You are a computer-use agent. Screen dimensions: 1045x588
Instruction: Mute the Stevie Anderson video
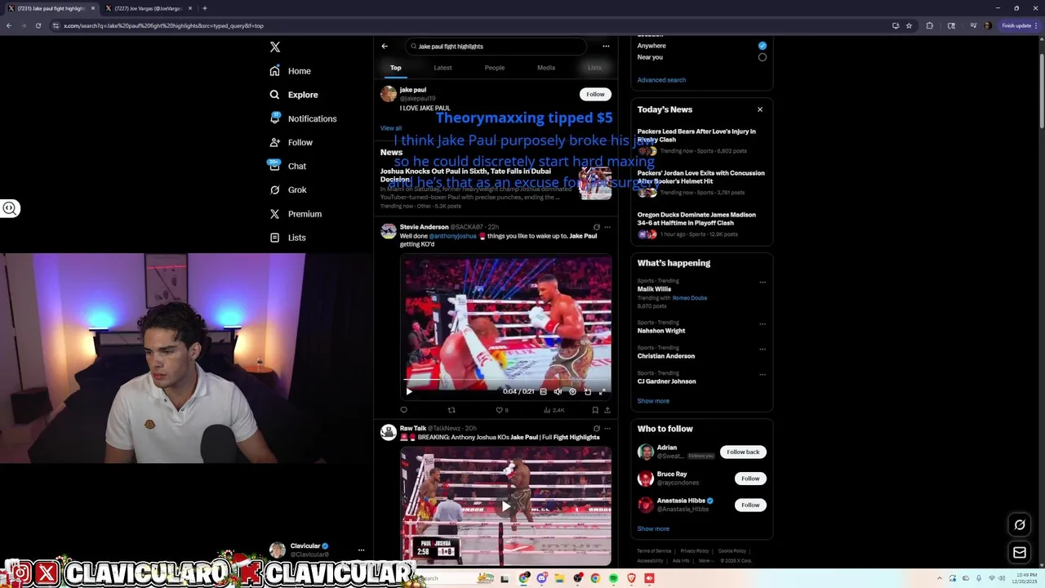(558, 391)
